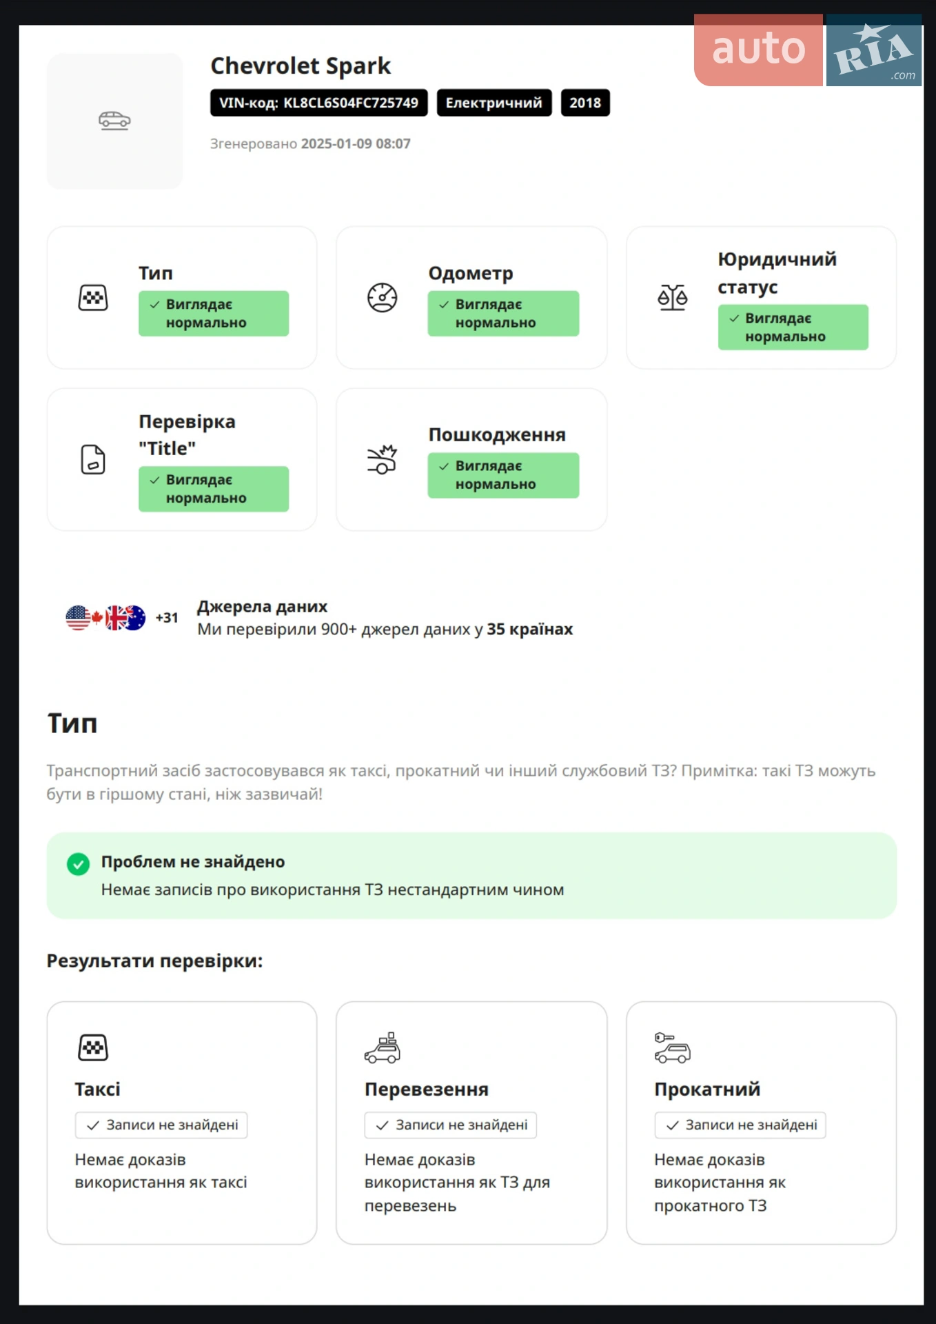Click the legal scales icon
Screen dimensions: 936x1324
coord(672,298)
